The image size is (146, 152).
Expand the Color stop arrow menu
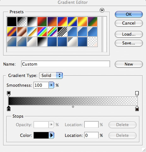click(51, 135)
